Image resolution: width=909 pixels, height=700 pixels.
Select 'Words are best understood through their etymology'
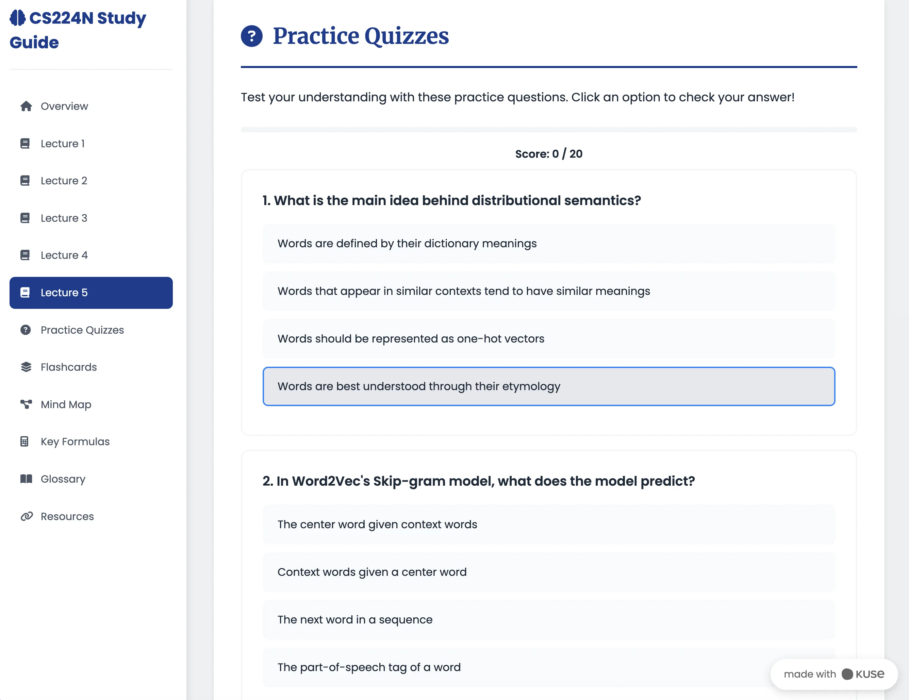pos(548,386)
